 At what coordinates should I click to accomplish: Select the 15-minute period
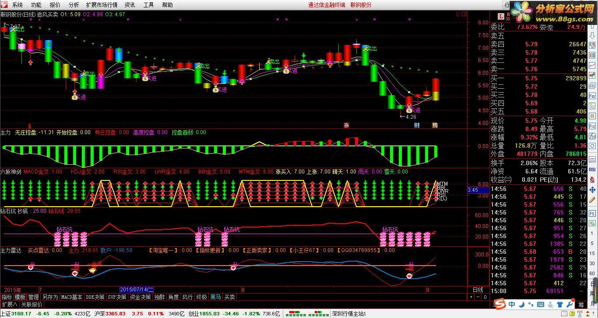(x=592, y=253)
